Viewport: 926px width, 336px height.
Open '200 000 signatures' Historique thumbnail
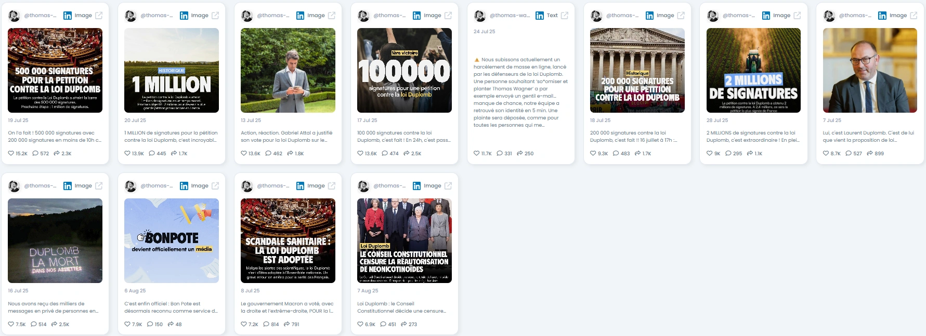[637, 70]
